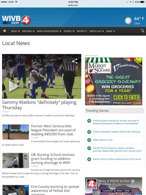Click the Click To Enter grocery giveaway ad
The width and height of the screenshot is (146, 195).
click(127, 97)
